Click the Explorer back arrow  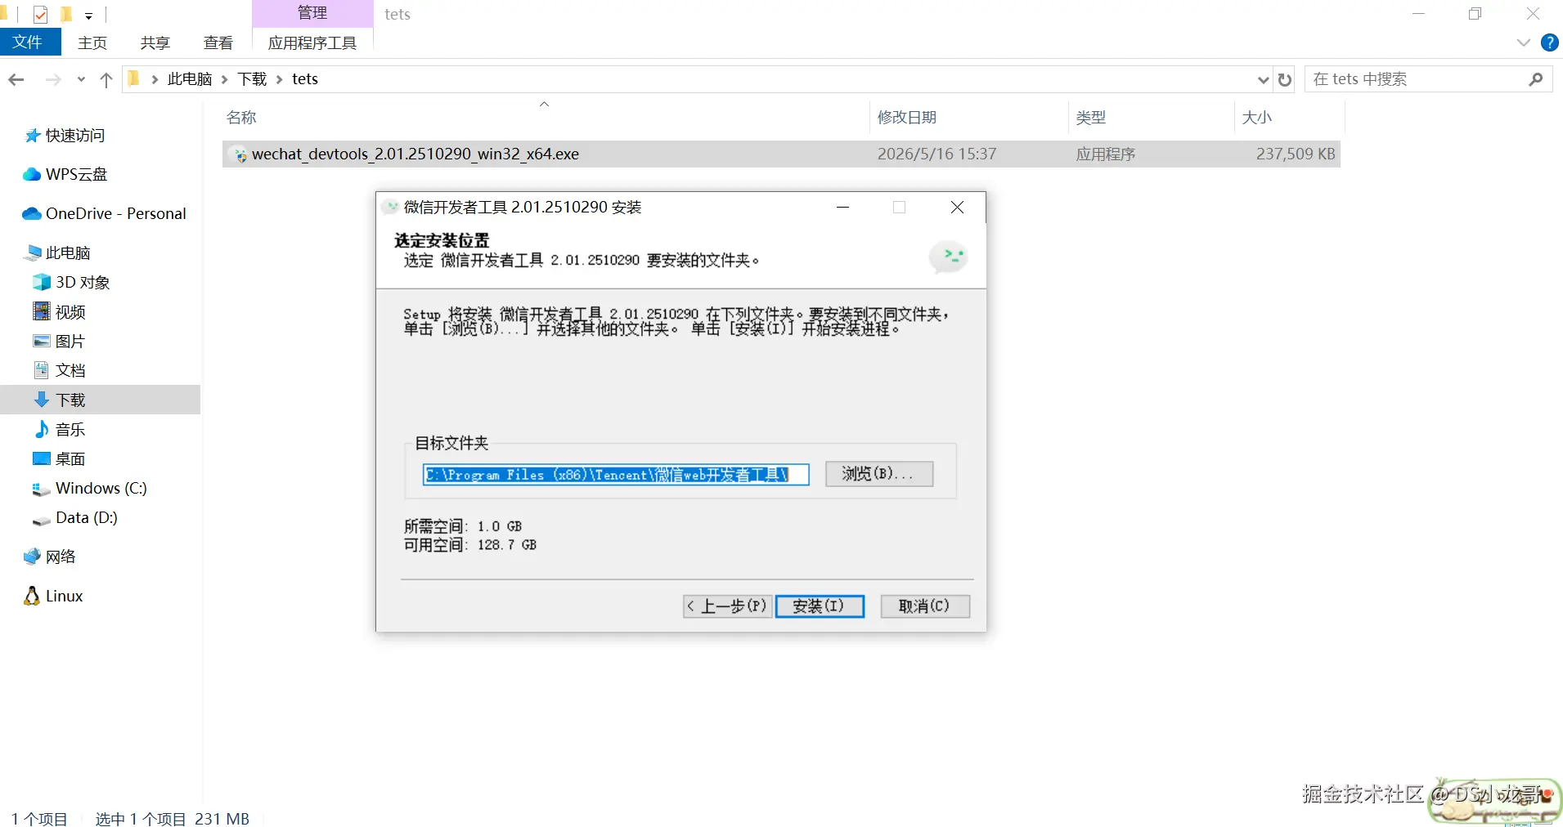click(16, 79)
